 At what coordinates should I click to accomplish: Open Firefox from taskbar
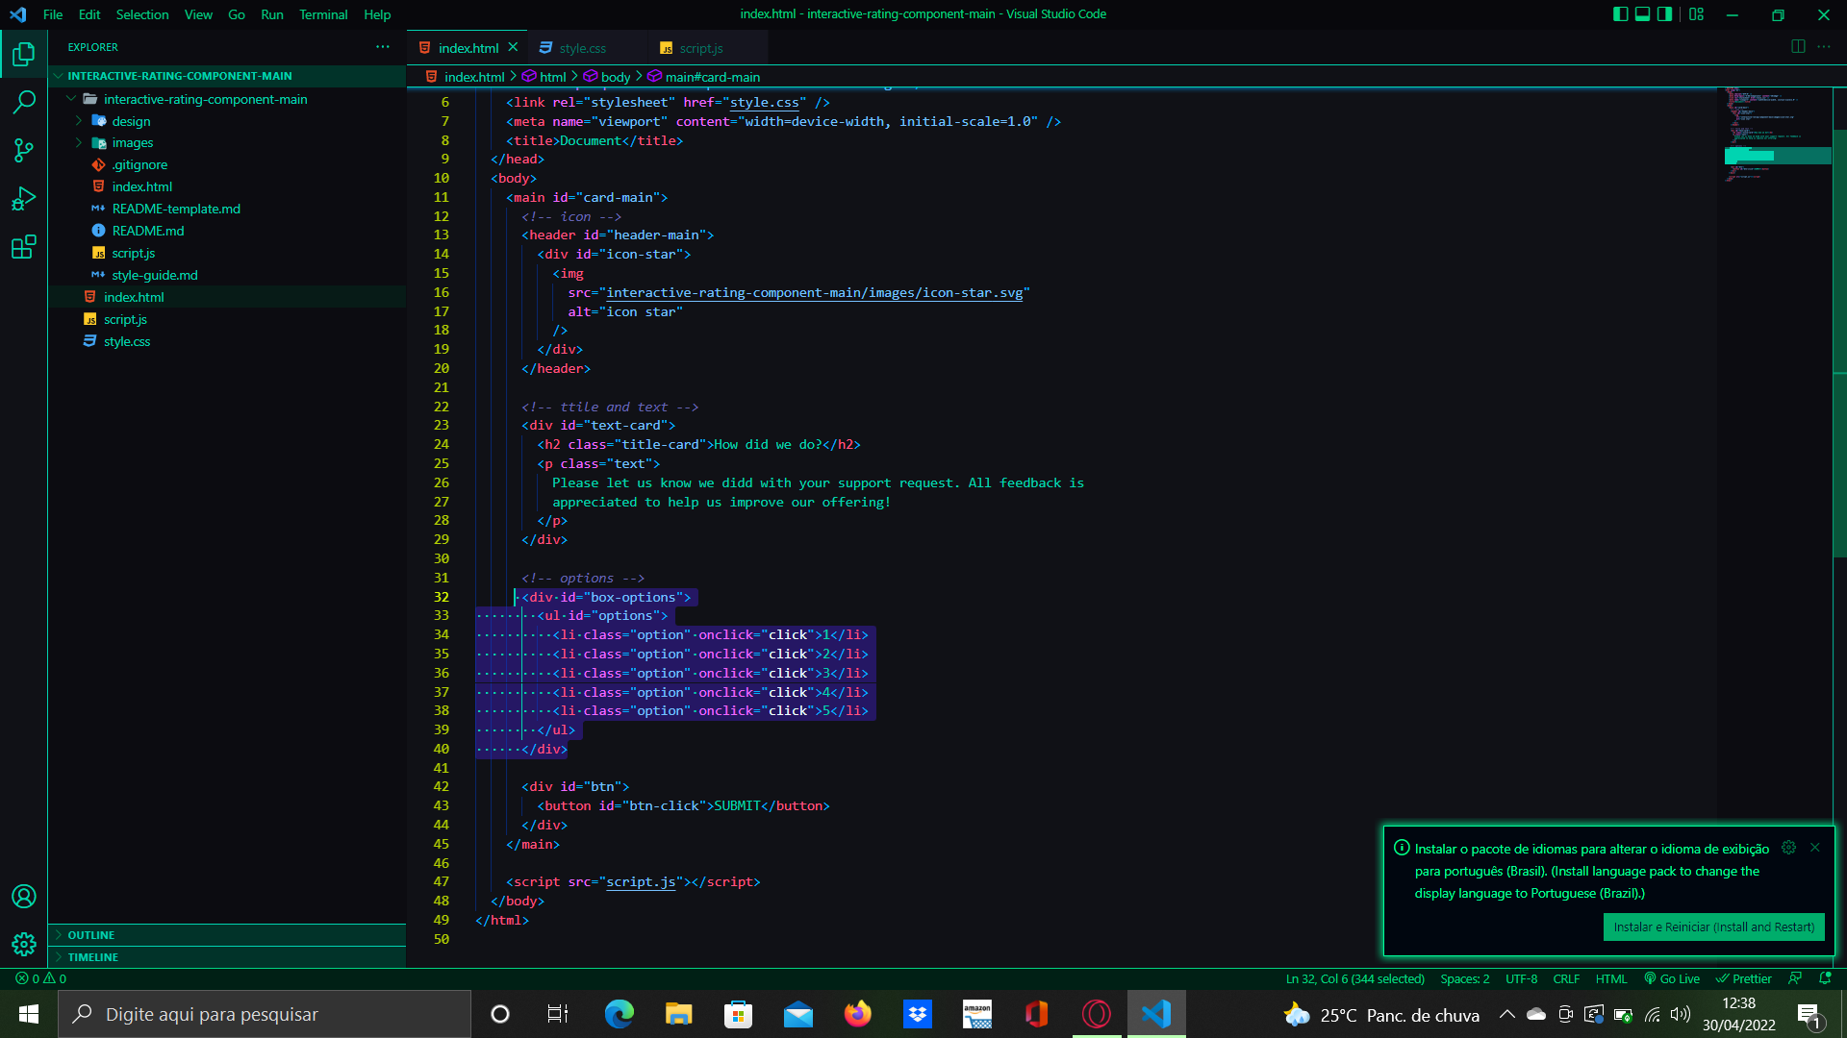(x=857, y=1014)
